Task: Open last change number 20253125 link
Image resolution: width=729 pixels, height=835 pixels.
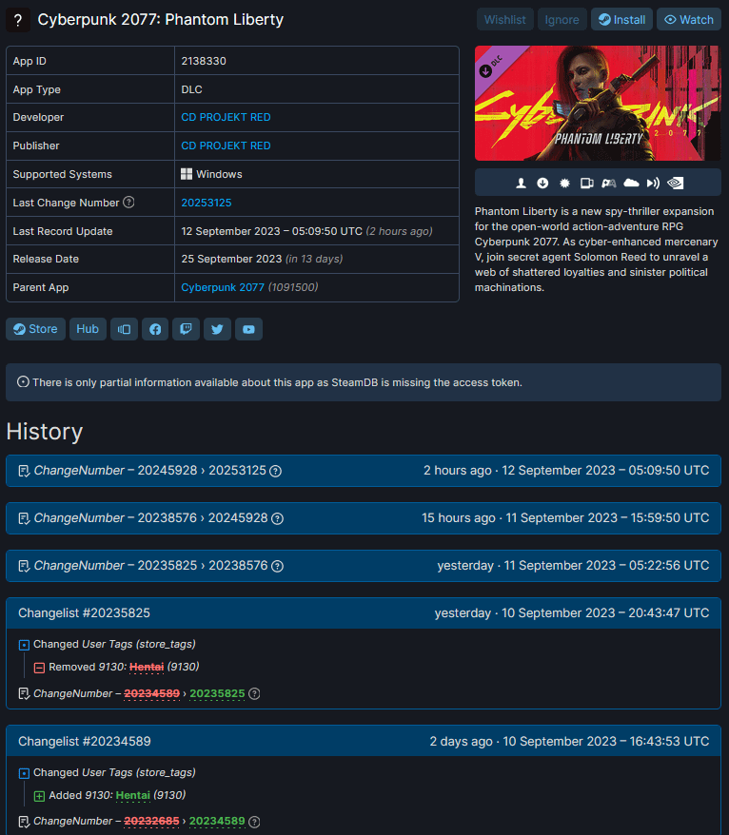Action: coord(207,203)
